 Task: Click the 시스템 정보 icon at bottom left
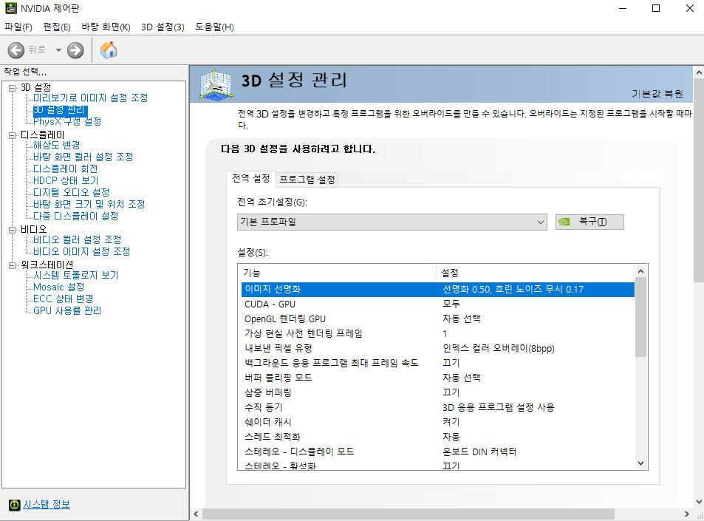(x=14, y=505)
